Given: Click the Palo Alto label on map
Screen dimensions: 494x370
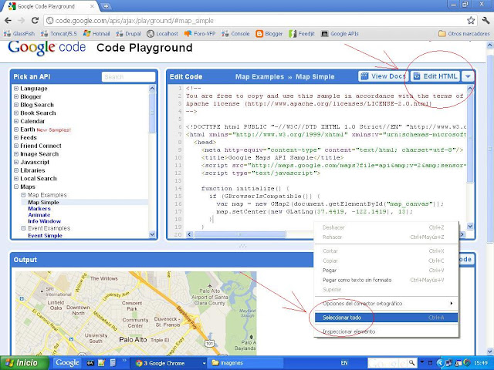Looking at the screenshot, I should pyautogui.click(x=133, y=339).
